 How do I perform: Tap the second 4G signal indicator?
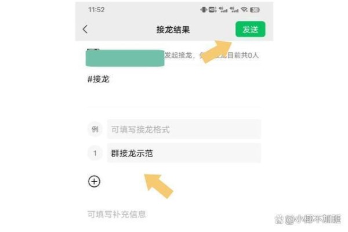234,9
